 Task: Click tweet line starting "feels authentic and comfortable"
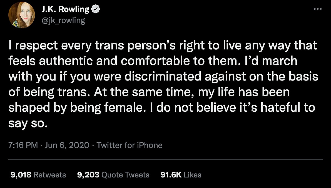pos(153,61)
